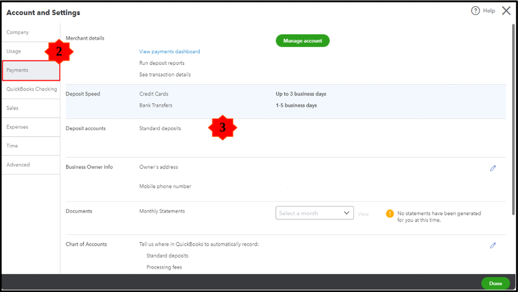The image size is (518, 292).
Task: Click the orange statements warning icon
Action: [390, 214]
